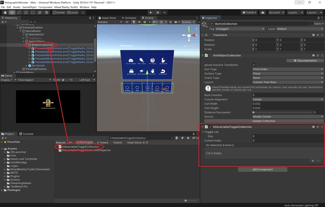Open Transform component help icon
Viewport: 325px width, 207px height.
click(x=313, y=35)
